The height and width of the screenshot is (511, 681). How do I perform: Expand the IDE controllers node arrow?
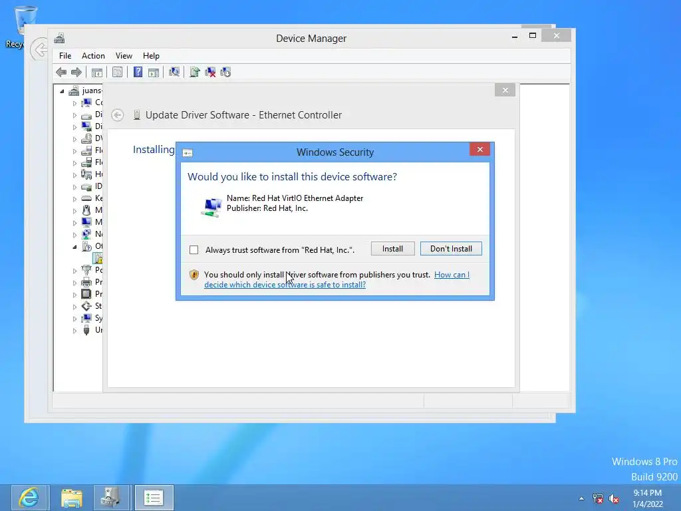[74, 187]
